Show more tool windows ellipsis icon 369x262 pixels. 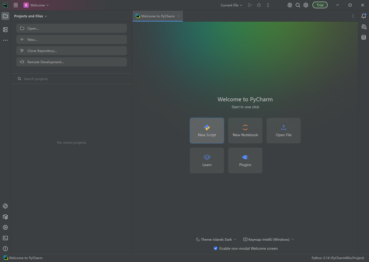tap(5, 40)
